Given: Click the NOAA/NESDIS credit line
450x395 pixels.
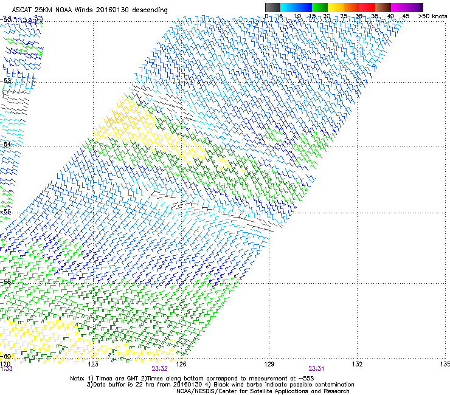Looking at the screenshot, I should (x=263, y=391).
